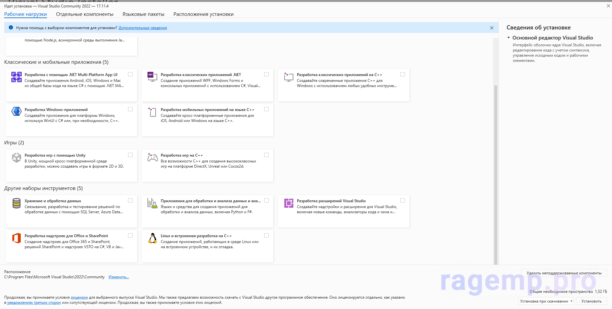Click the C++ game development gamepad icon
Screen dimensions: 612x309
point(152,157)
